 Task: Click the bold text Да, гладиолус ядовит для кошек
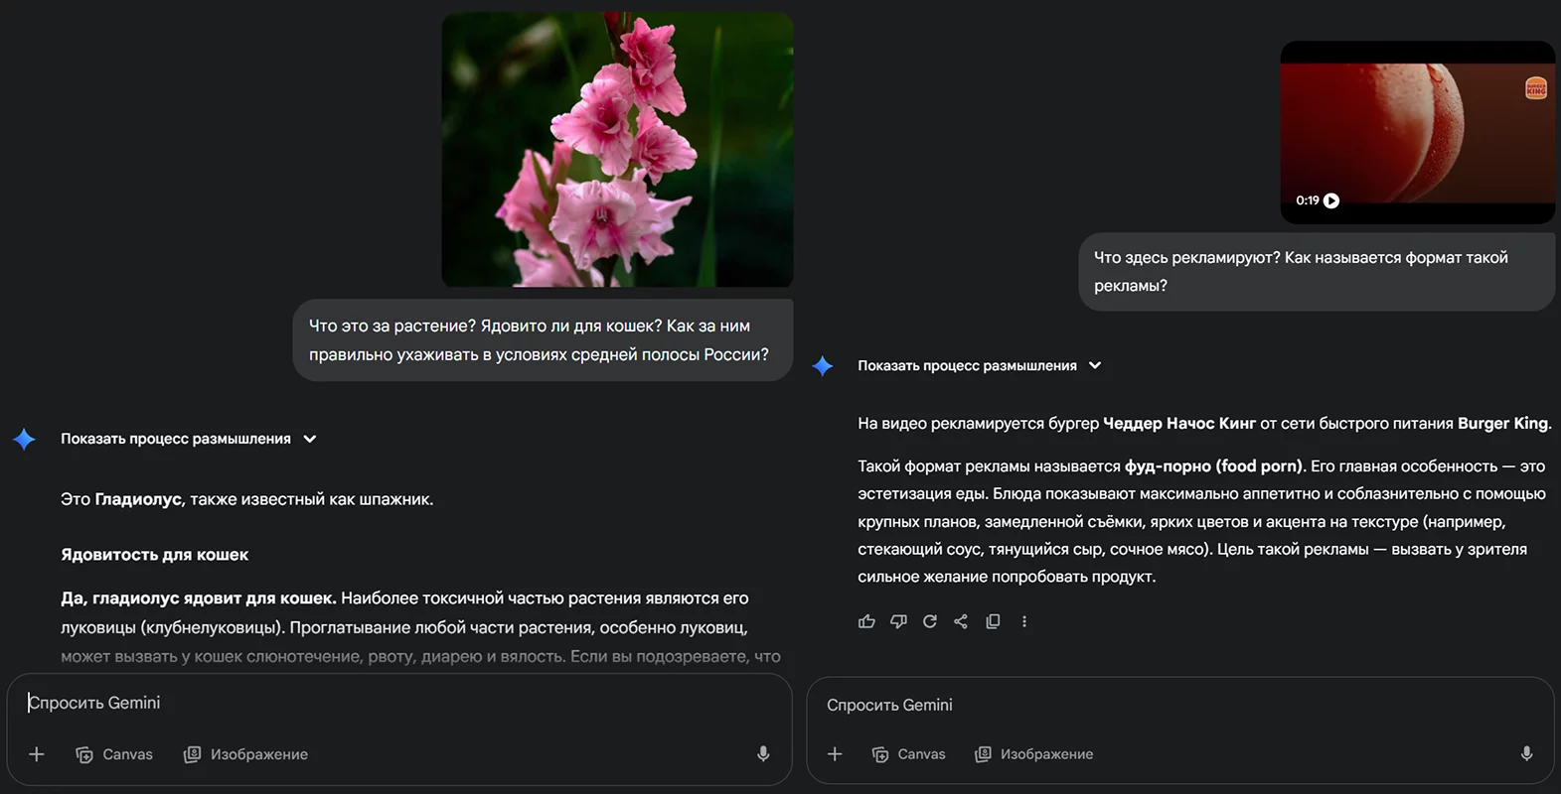198,598
